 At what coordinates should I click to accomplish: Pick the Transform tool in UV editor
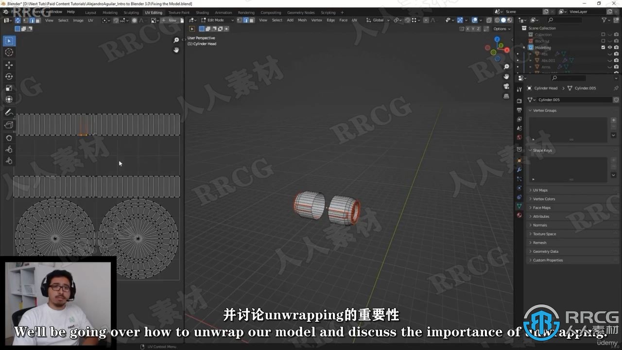click(9, 99)
